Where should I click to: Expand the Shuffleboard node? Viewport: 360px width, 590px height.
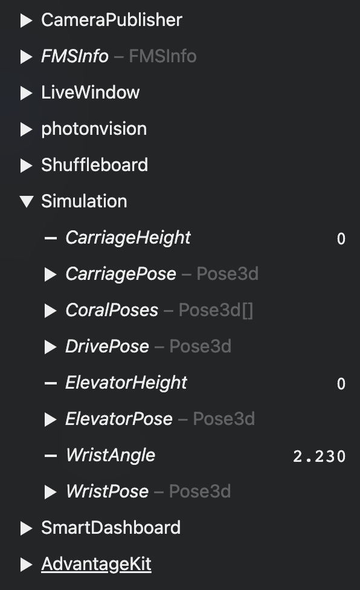pyautogui.click(x=26, y=166)
